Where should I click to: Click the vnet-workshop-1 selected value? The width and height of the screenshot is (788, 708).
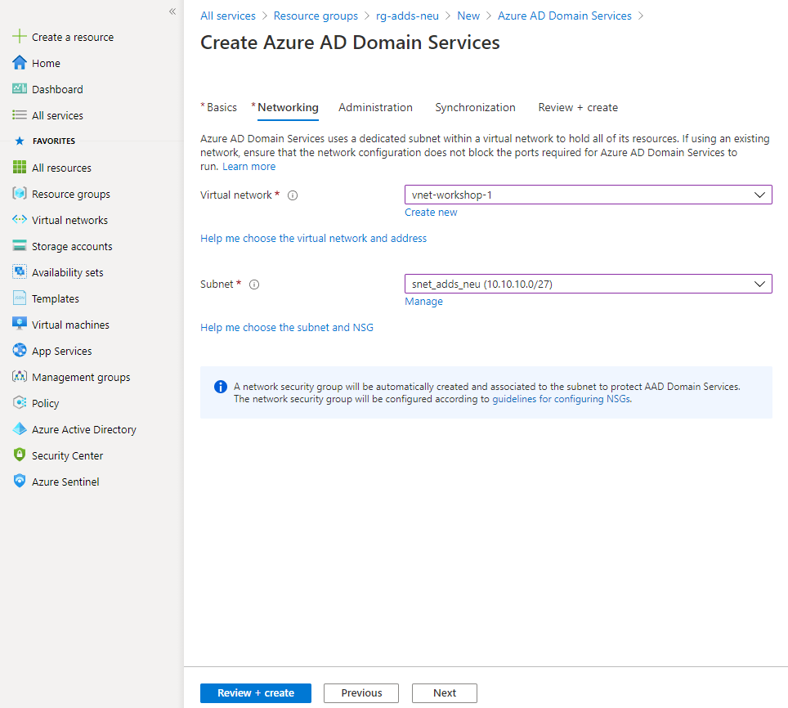[451, 195]
